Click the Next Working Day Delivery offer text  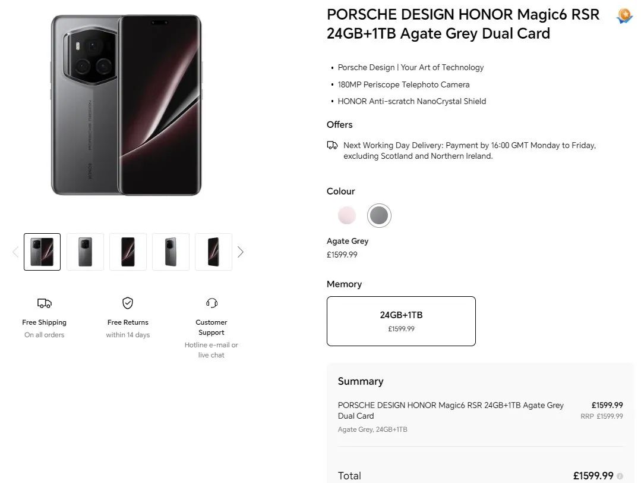point(469,150)
